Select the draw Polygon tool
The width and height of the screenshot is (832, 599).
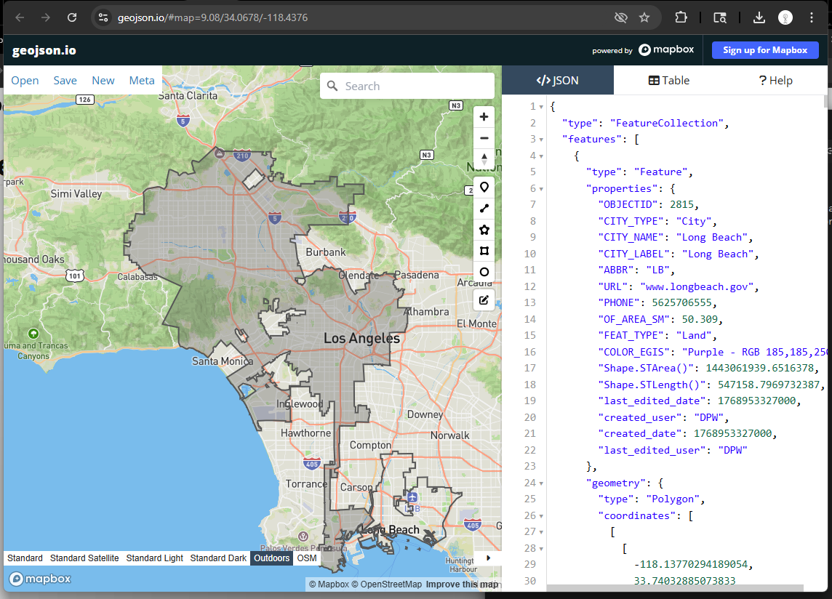point(484,230)
